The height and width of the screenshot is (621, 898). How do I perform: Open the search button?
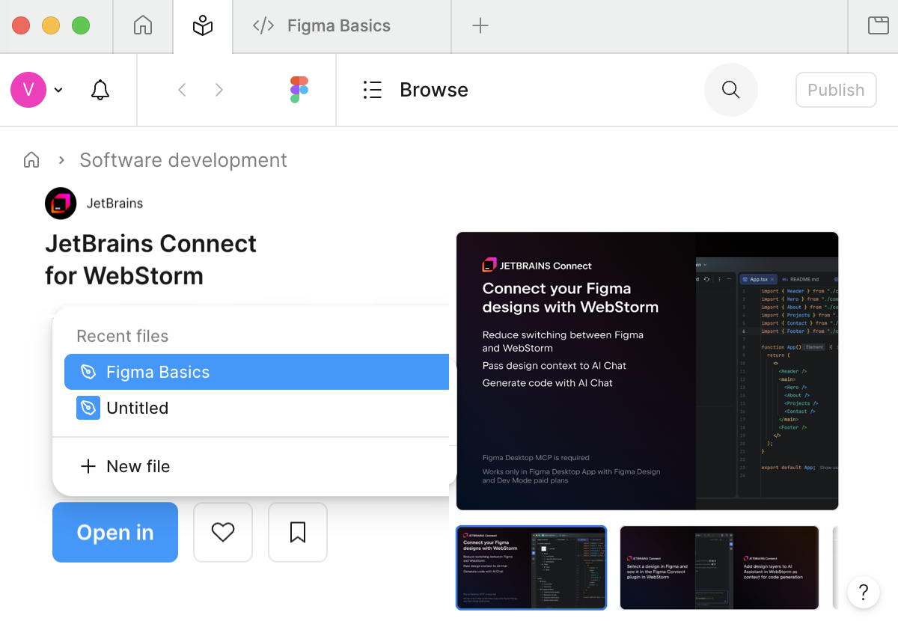pos(731,90)
